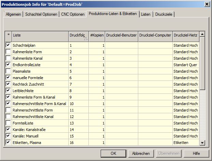Click the Abbrechen button
Screen dimensions: 212x161
coord(141,153)
